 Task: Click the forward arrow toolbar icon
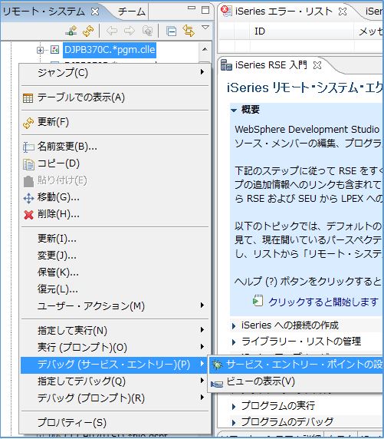click(130, 31)
